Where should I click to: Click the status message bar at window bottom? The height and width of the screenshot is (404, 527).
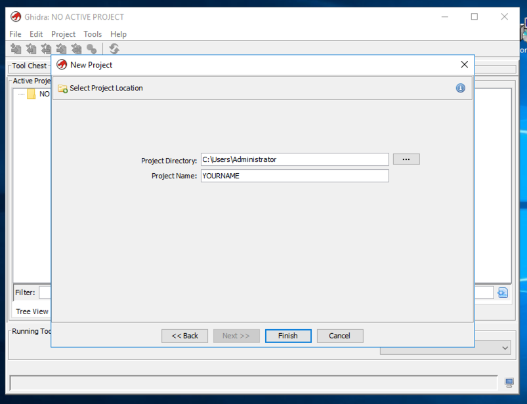[x=253, y=383]
